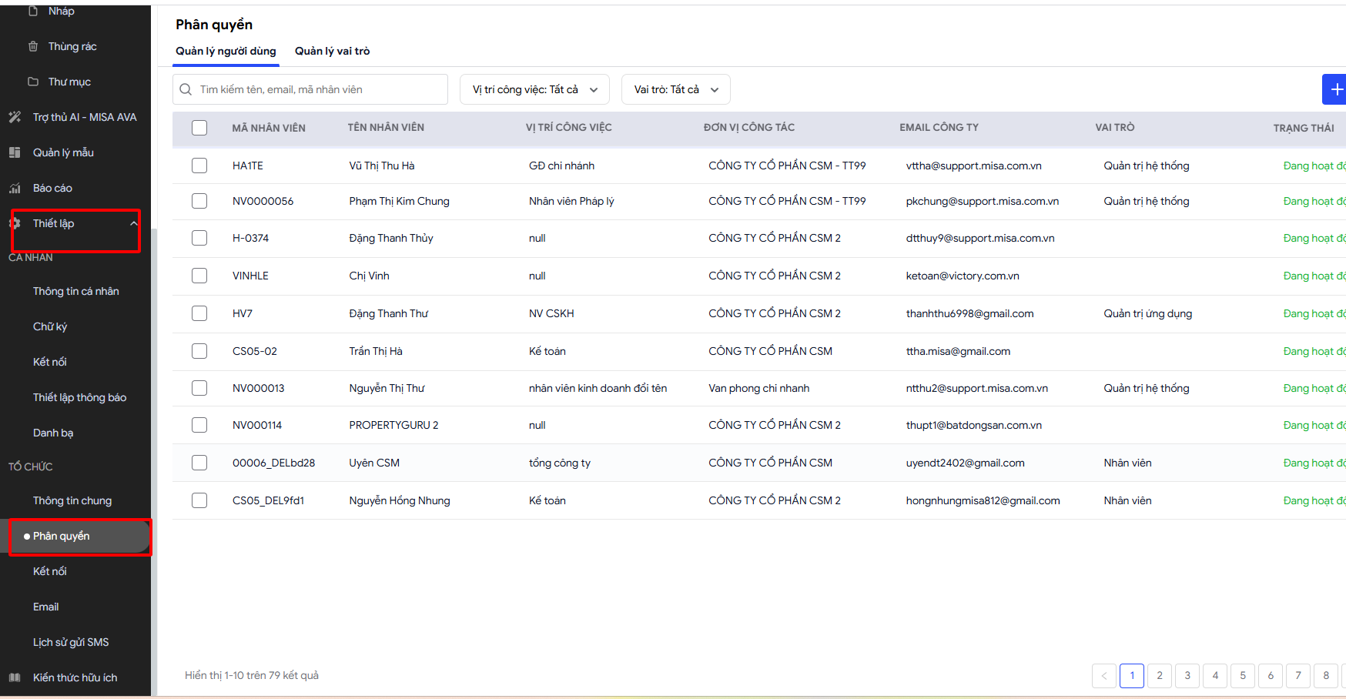Tick the select-all checkbox in table header

click(x=199, y=128)
